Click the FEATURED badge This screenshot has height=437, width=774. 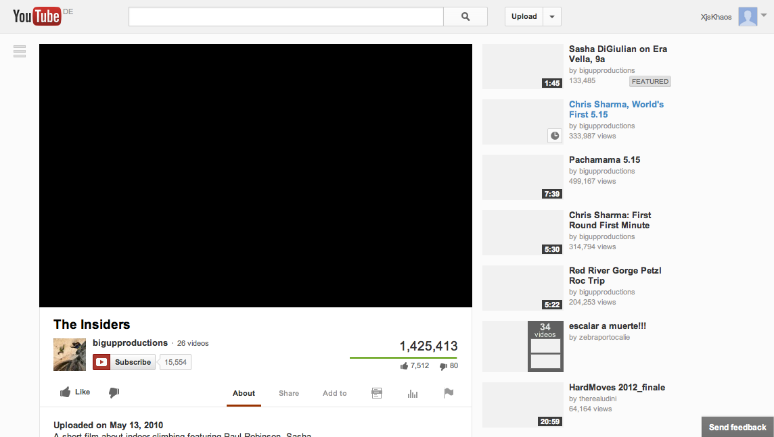[650, 81]
